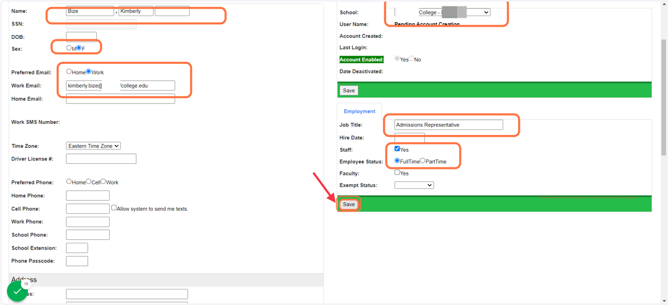The height and width of the screenshot is (305, 668).
Task: Click the Phone Passcode field
Action: (77, 261)
